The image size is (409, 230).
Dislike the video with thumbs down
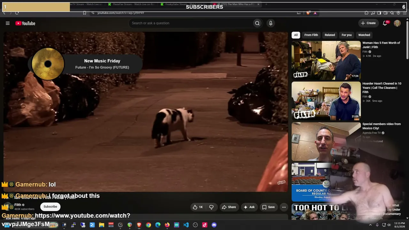coord(211,207)
